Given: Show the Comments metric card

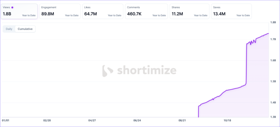Looking at the screenshot, I should [146, 11].
